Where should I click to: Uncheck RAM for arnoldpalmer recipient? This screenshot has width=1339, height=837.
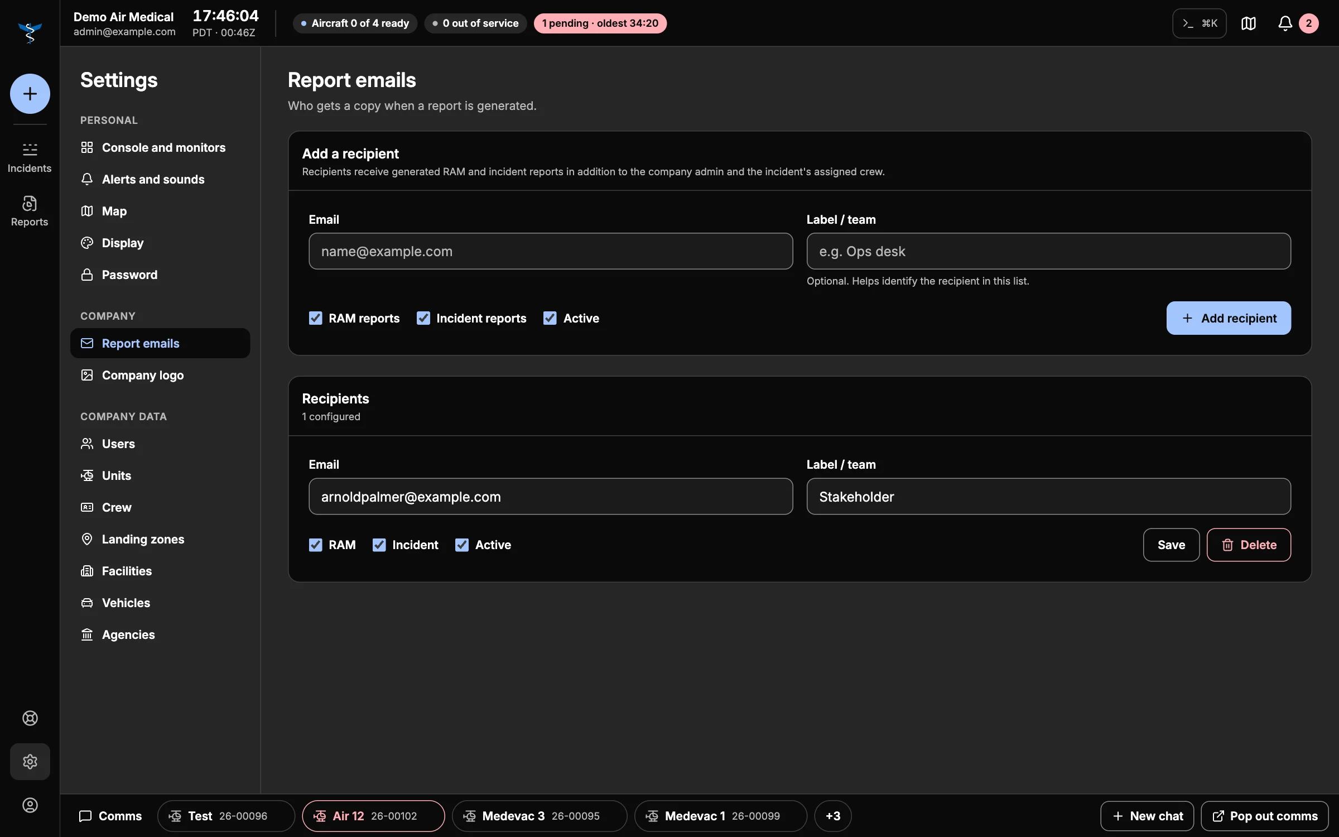[316, 545]
